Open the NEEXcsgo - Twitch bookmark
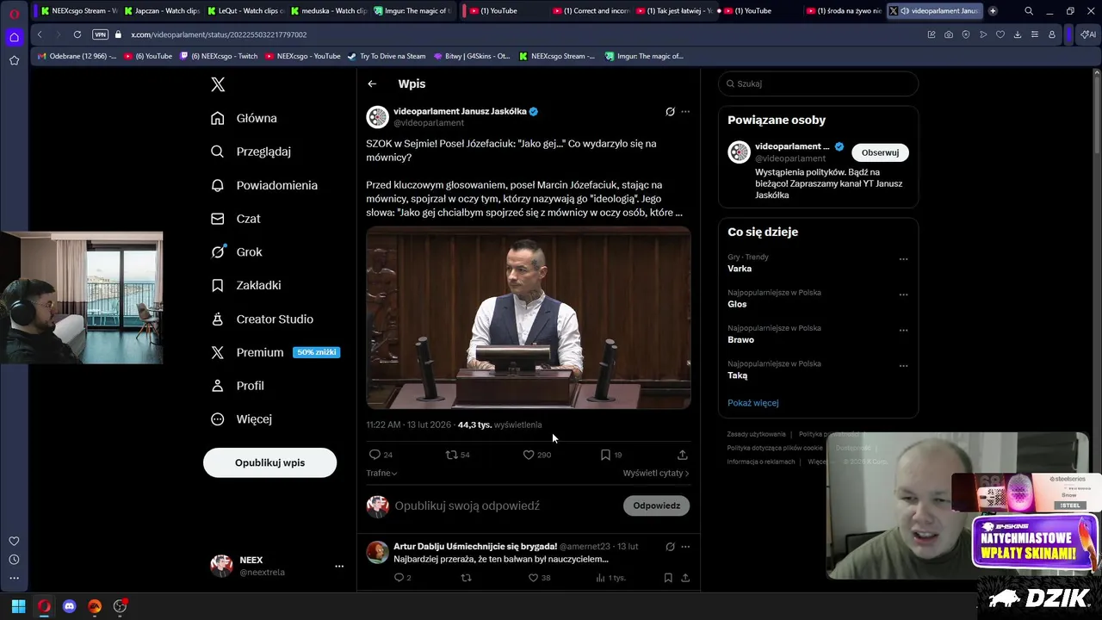This screenshot has width=1102, height=620. coord(219,56)
